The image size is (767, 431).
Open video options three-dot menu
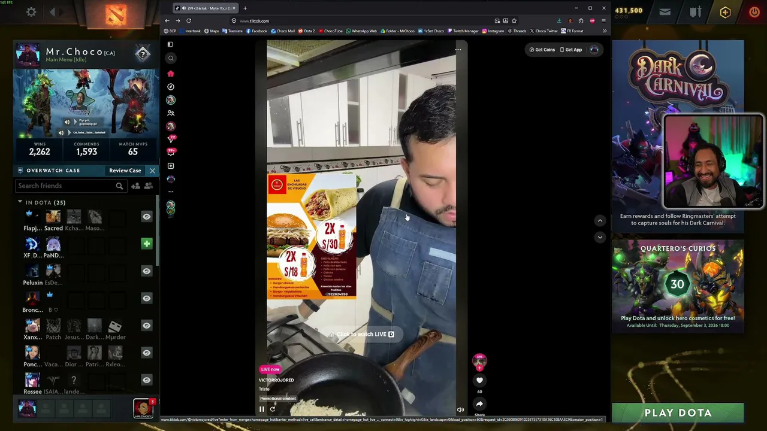click(x=458, y=50)
